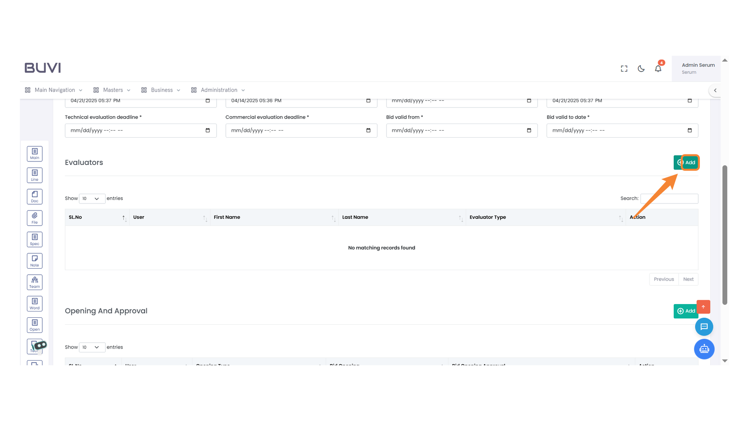Open the Line section sidebar icon
Image resolution: width=749 pixels, height=421 pixels.
[x=34, y=175]
